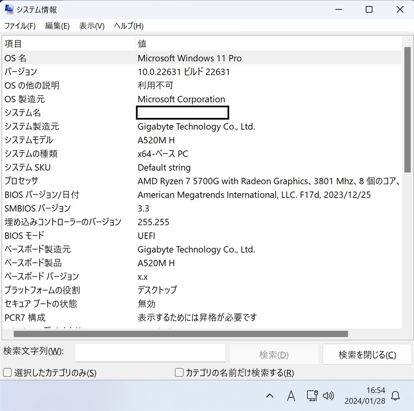
Task: Select the プラットフォームの役割 row label
Action: coord(42,290)
